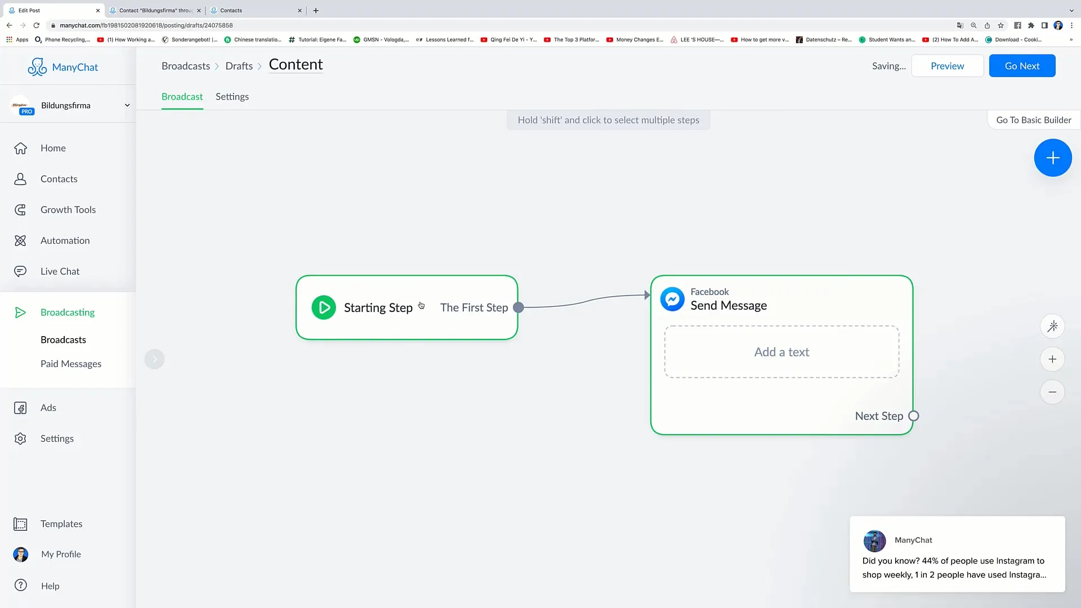Open the Money Changes bookmark
The width and height of the screenshot is (1081, 608).
tap(635, 39)
